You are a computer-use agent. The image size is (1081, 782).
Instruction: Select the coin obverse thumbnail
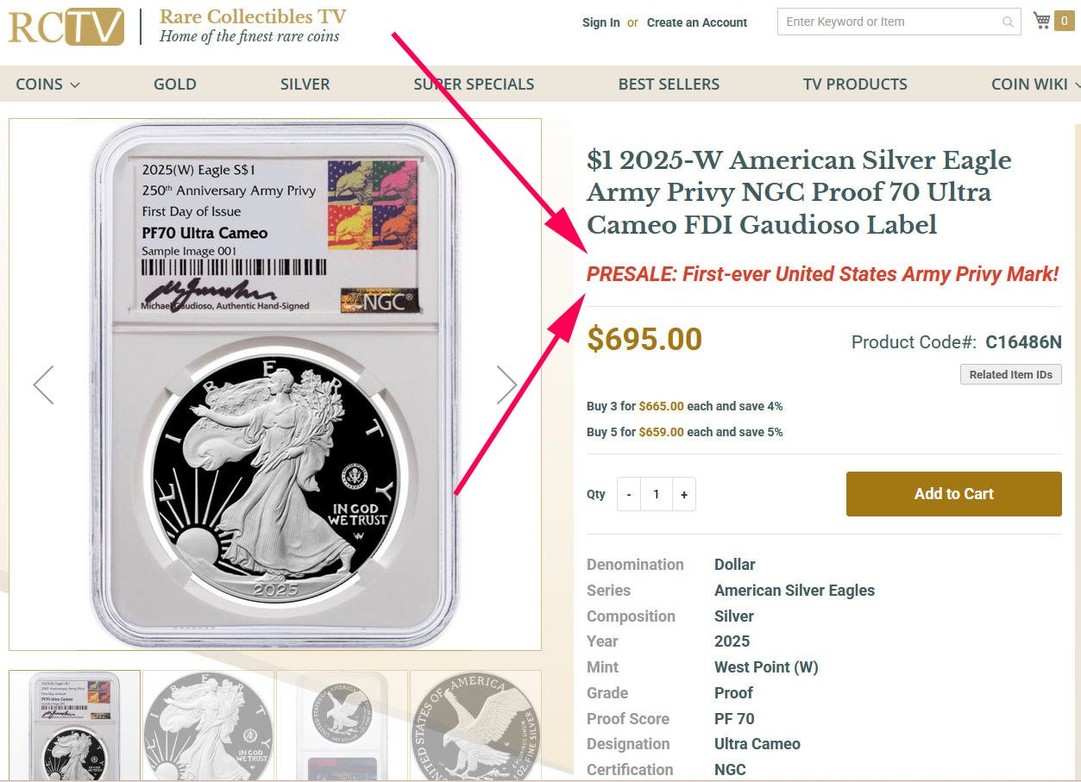tap(208, 726)
